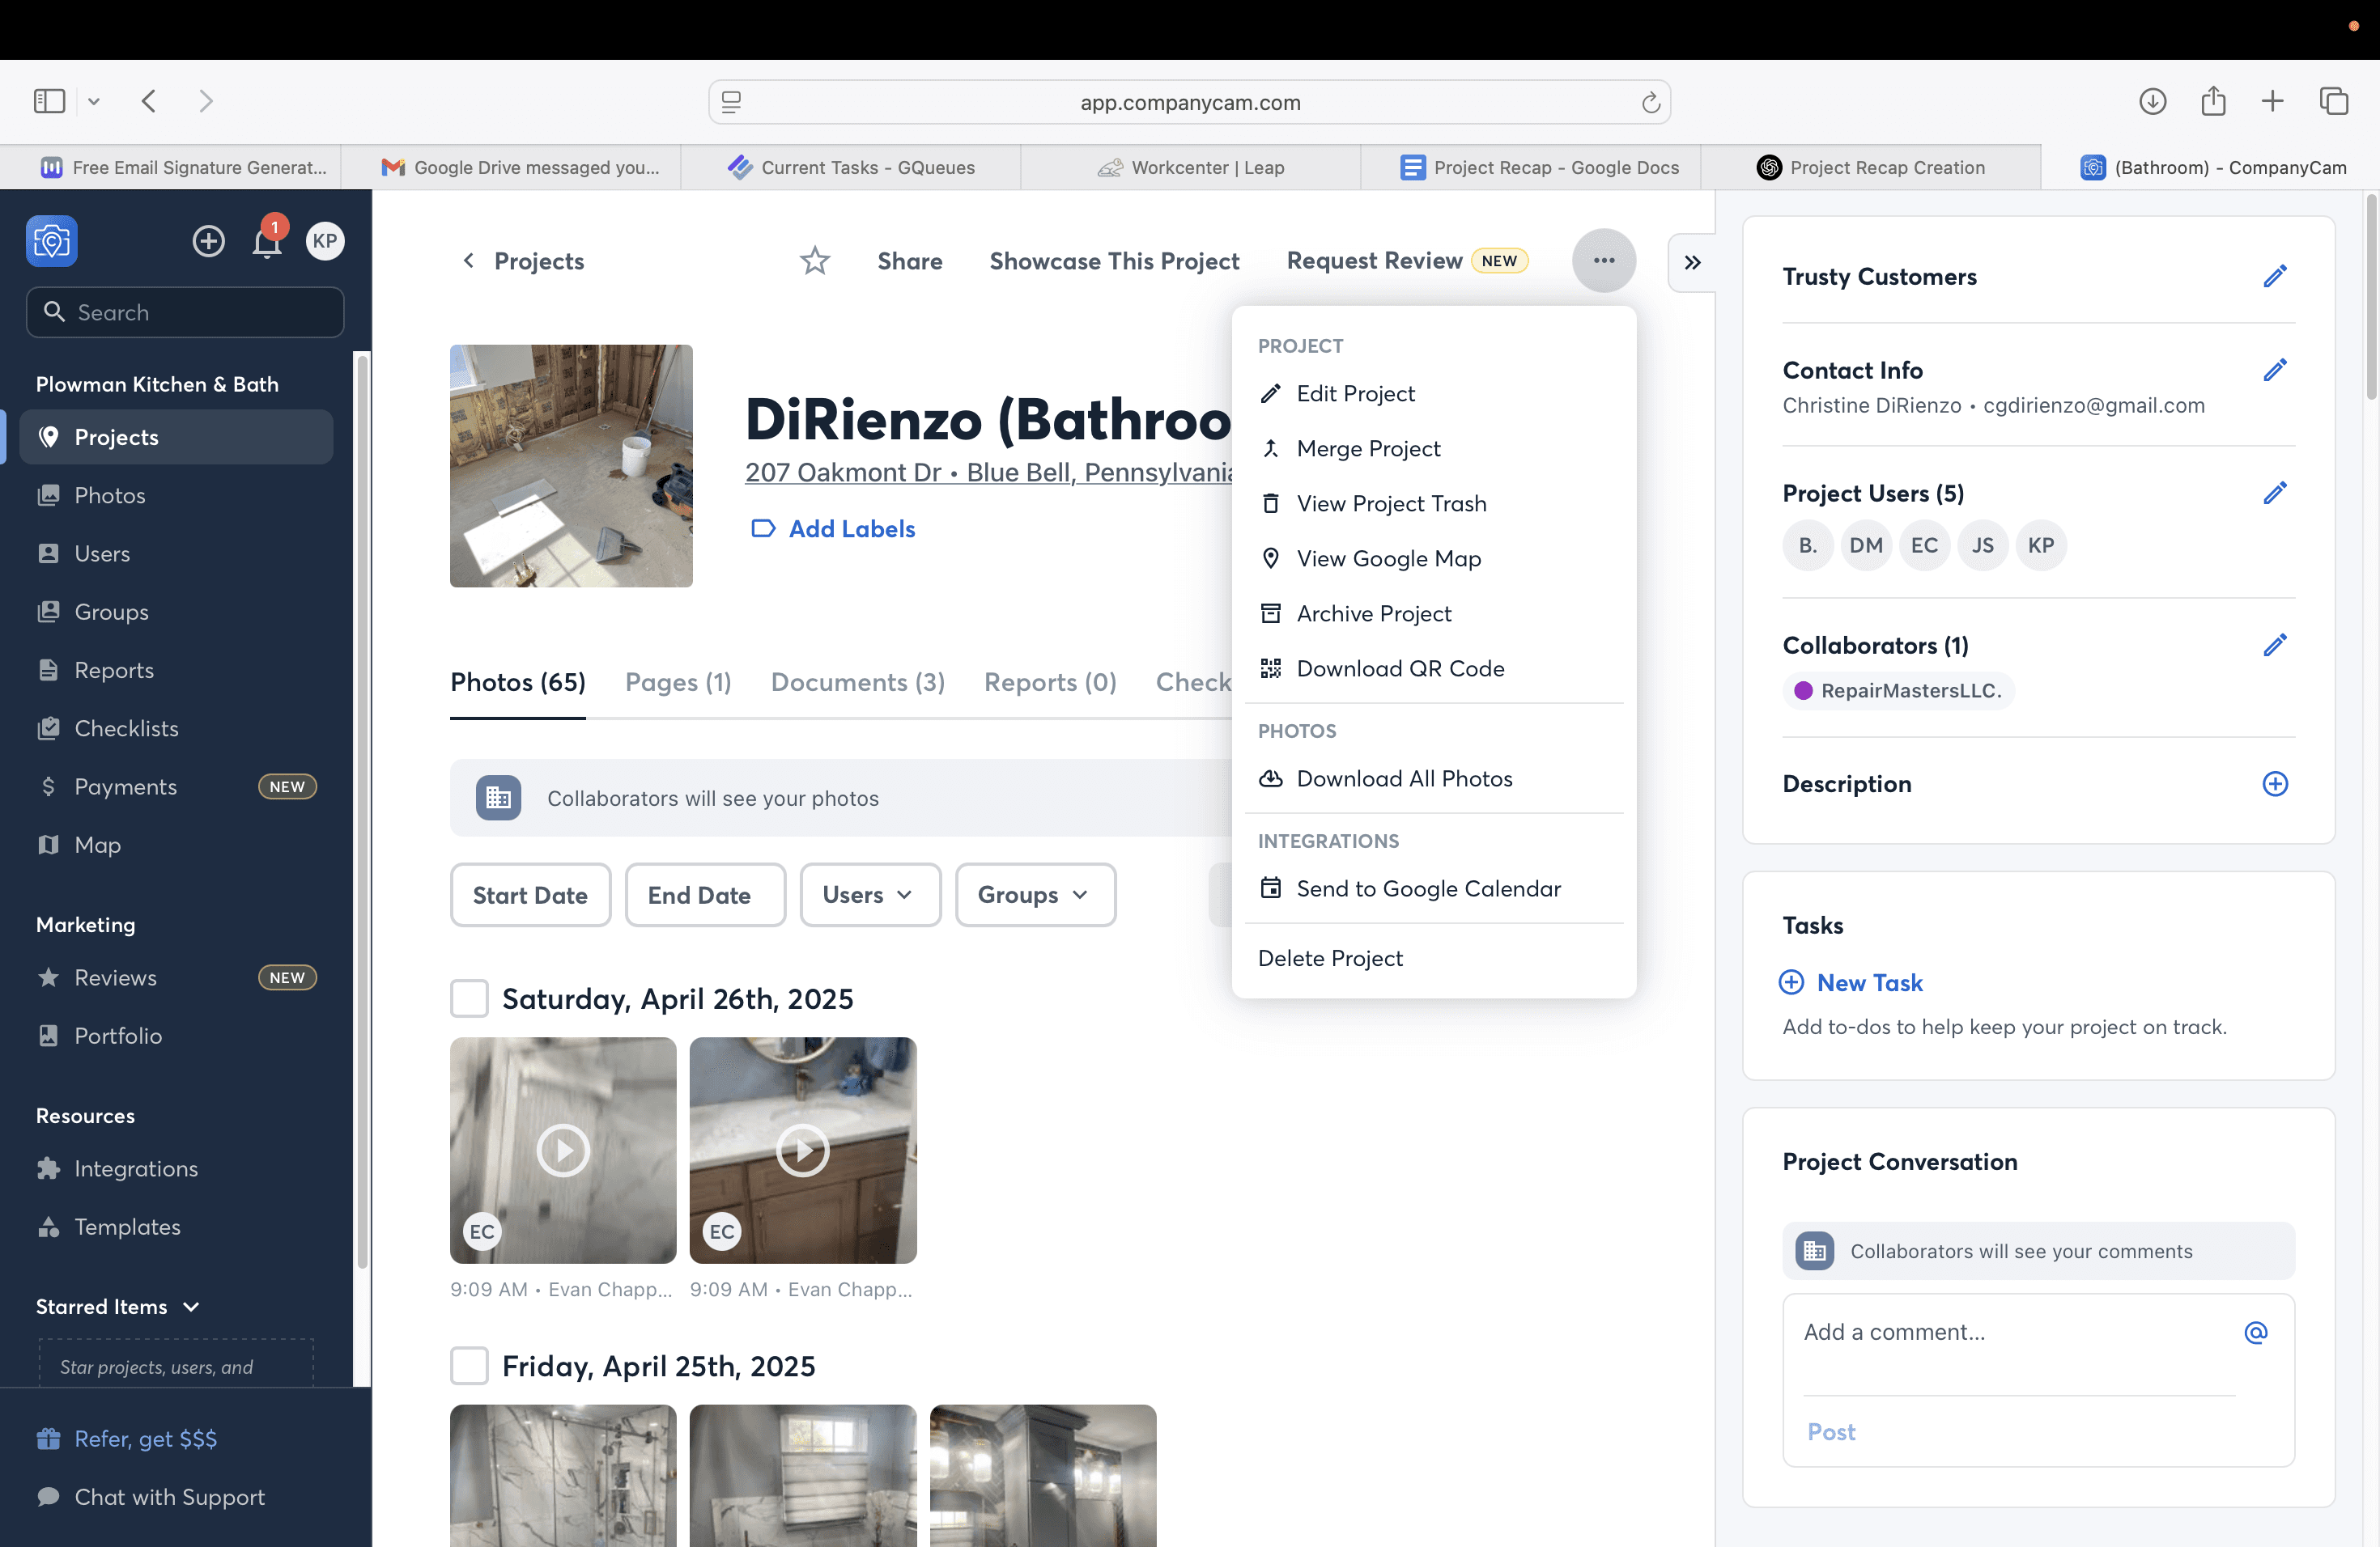2380x1547 pixels.
Task: Choose Edit Project from the menu
Action: (x=1434, y=394)
